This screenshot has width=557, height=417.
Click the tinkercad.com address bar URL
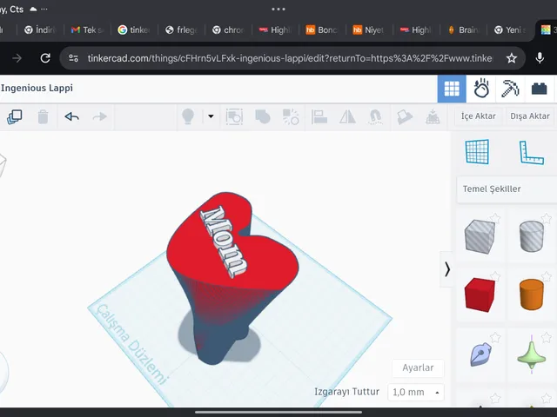tap(290, 58)
